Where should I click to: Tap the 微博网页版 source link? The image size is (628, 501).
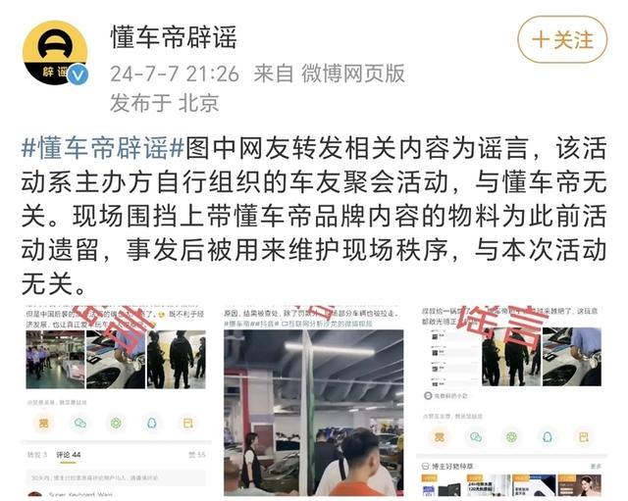click(353, 74)
